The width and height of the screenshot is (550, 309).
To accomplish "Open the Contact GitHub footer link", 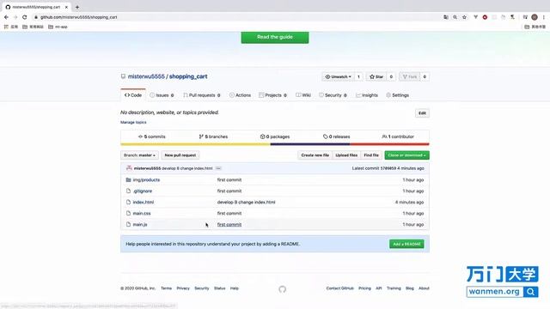I will click(x=340, y=288).
